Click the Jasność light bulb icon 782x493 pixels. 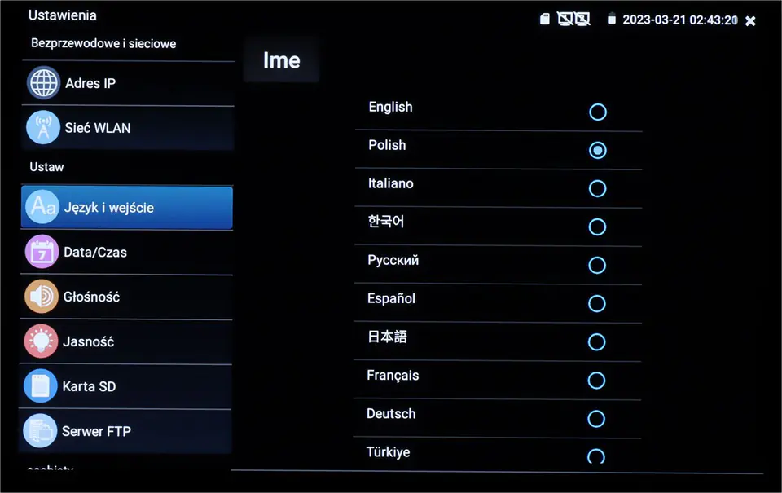tap(41, 341)
